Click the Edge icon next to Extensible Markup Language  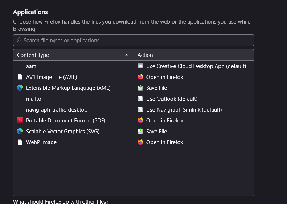(20, 88)
